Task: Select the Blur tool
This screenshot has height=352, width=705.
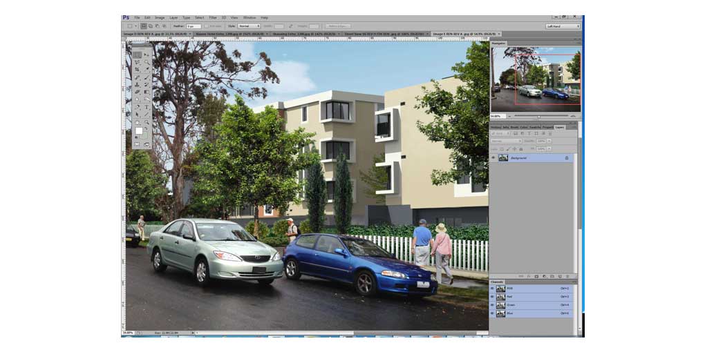Action: coord(137,99)
